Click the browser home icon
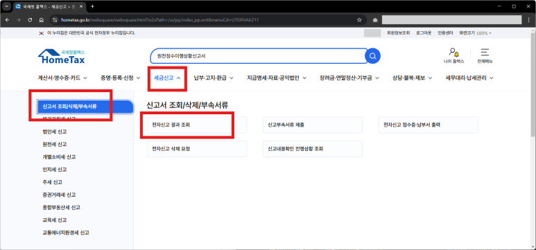Screen dimensions: 536x250 (41, 20)
